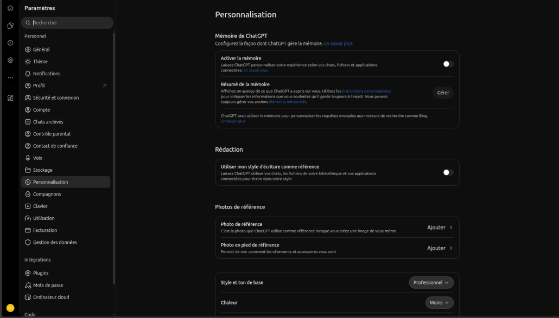559x318 pixels.
Task: Click the shield icon beside Gestion des données
Action: pos(28,242)
